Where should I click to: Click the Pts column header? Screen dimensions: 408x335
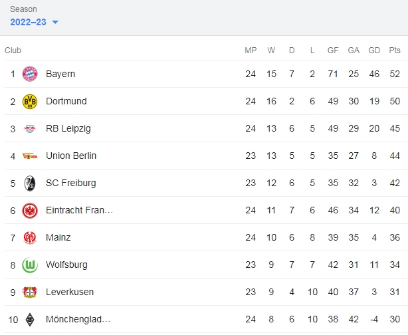tap(395, 51)
